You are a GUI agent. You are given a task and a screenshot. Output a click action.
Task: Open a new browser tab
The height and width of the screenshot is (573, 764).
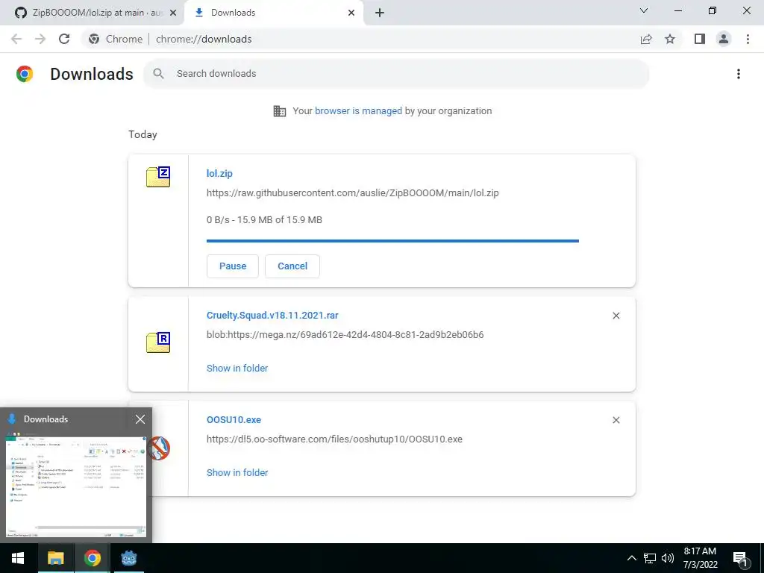[x=380, y=13]
